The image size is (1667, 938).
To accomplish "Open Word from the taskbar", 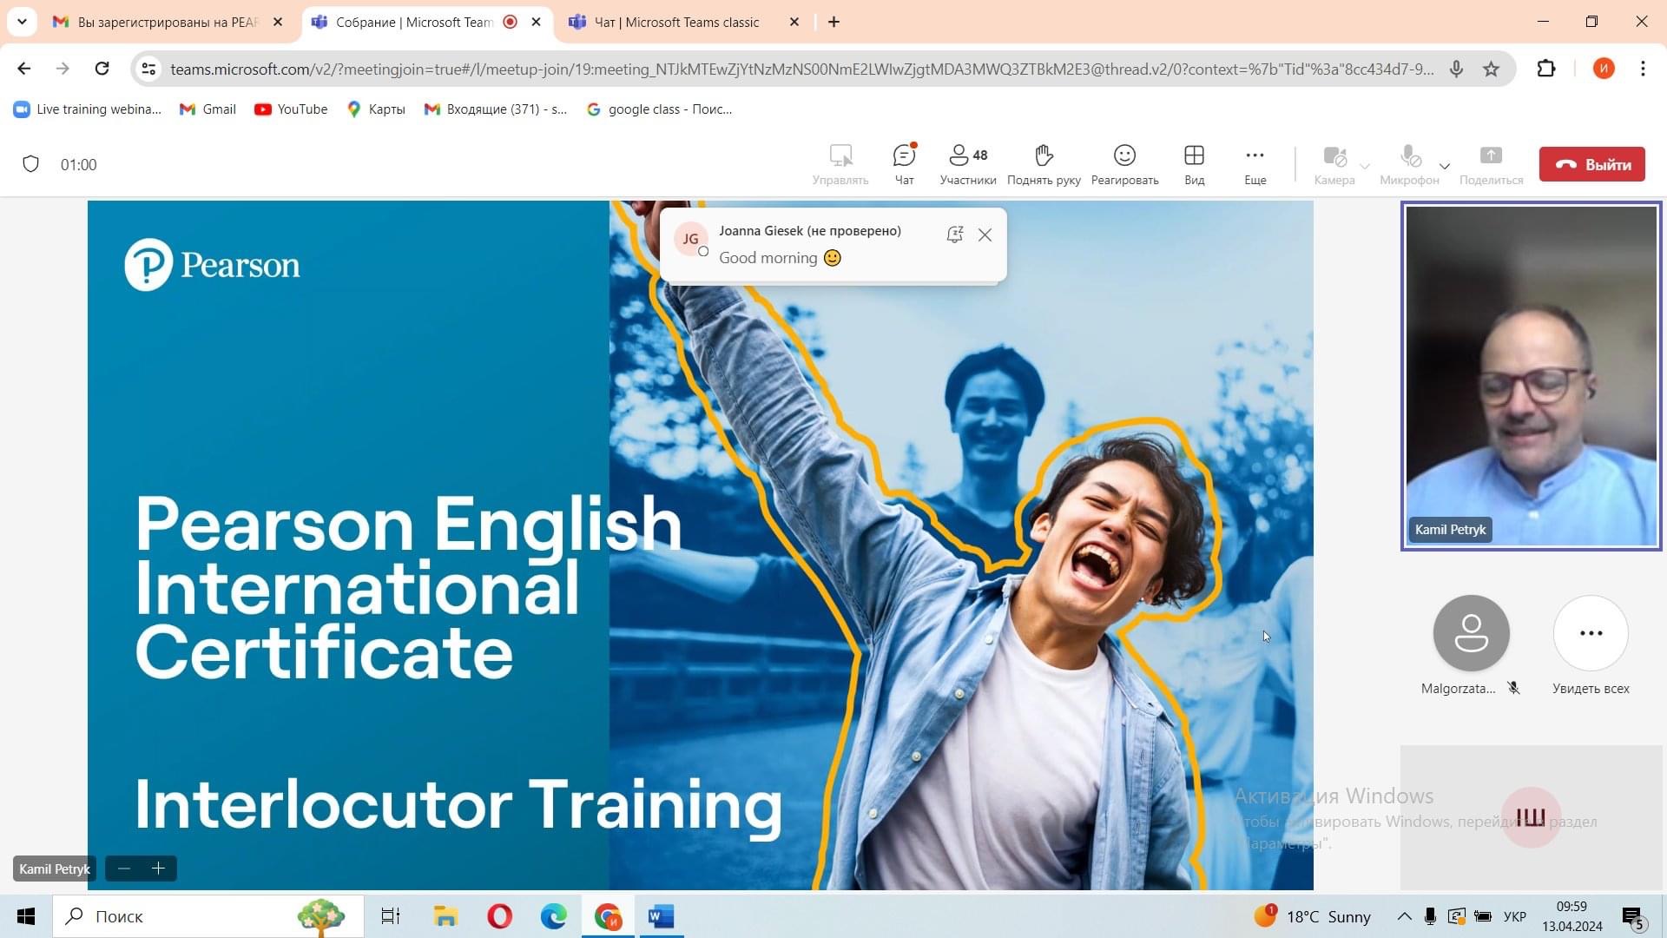I will point(662,916).
